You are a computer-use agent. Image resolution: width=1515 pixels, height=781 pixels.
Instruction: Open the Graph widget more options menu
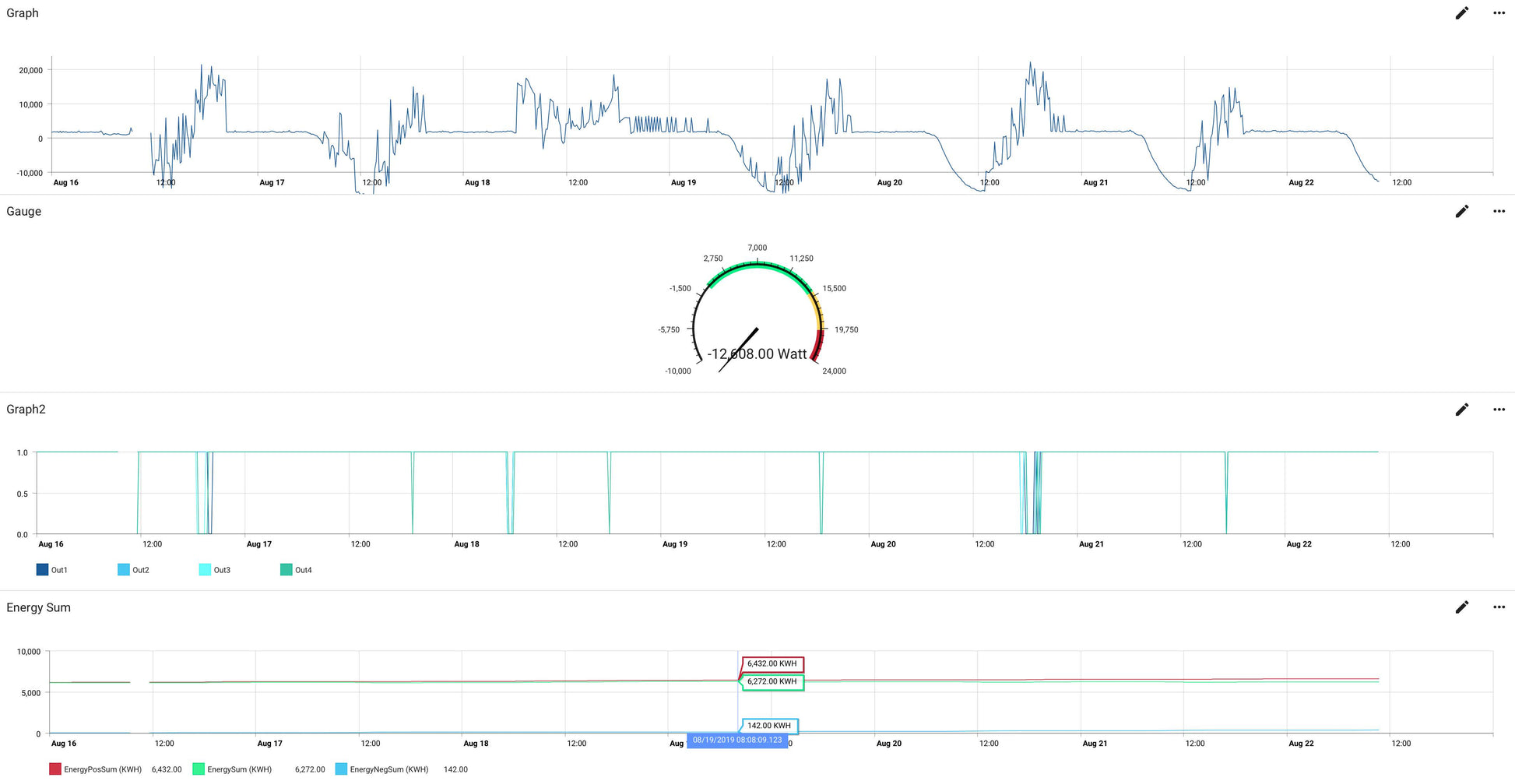coord(1499,13)
